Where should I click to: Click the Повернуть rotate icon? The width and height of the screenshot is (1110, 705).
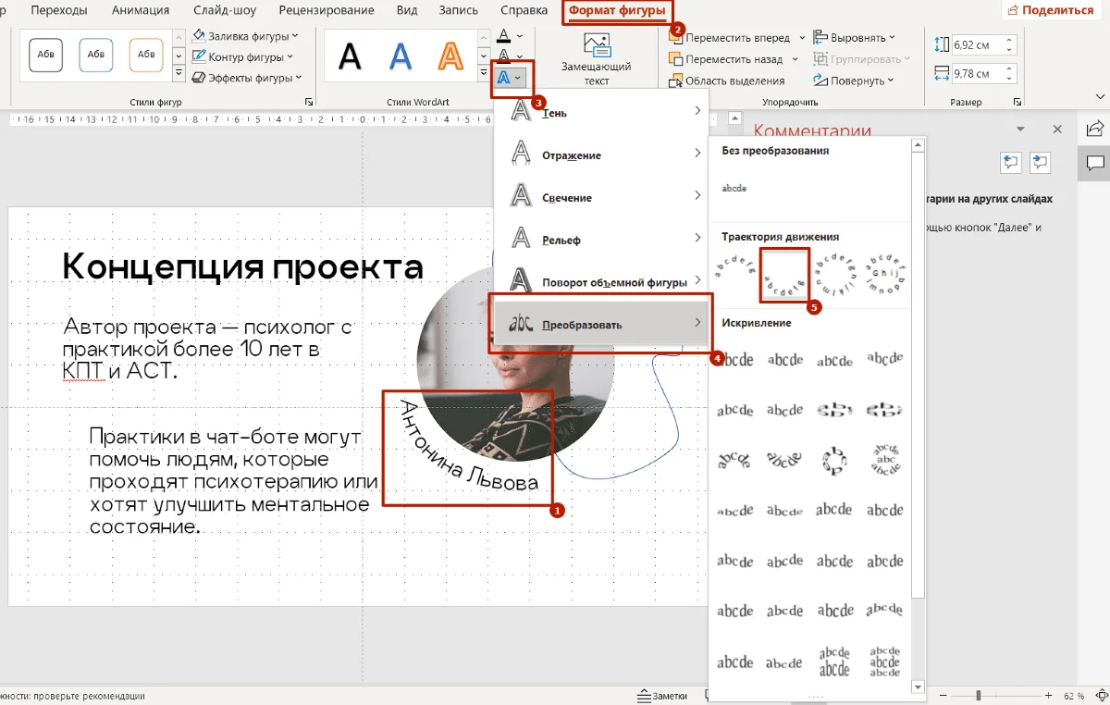[820, 80]
